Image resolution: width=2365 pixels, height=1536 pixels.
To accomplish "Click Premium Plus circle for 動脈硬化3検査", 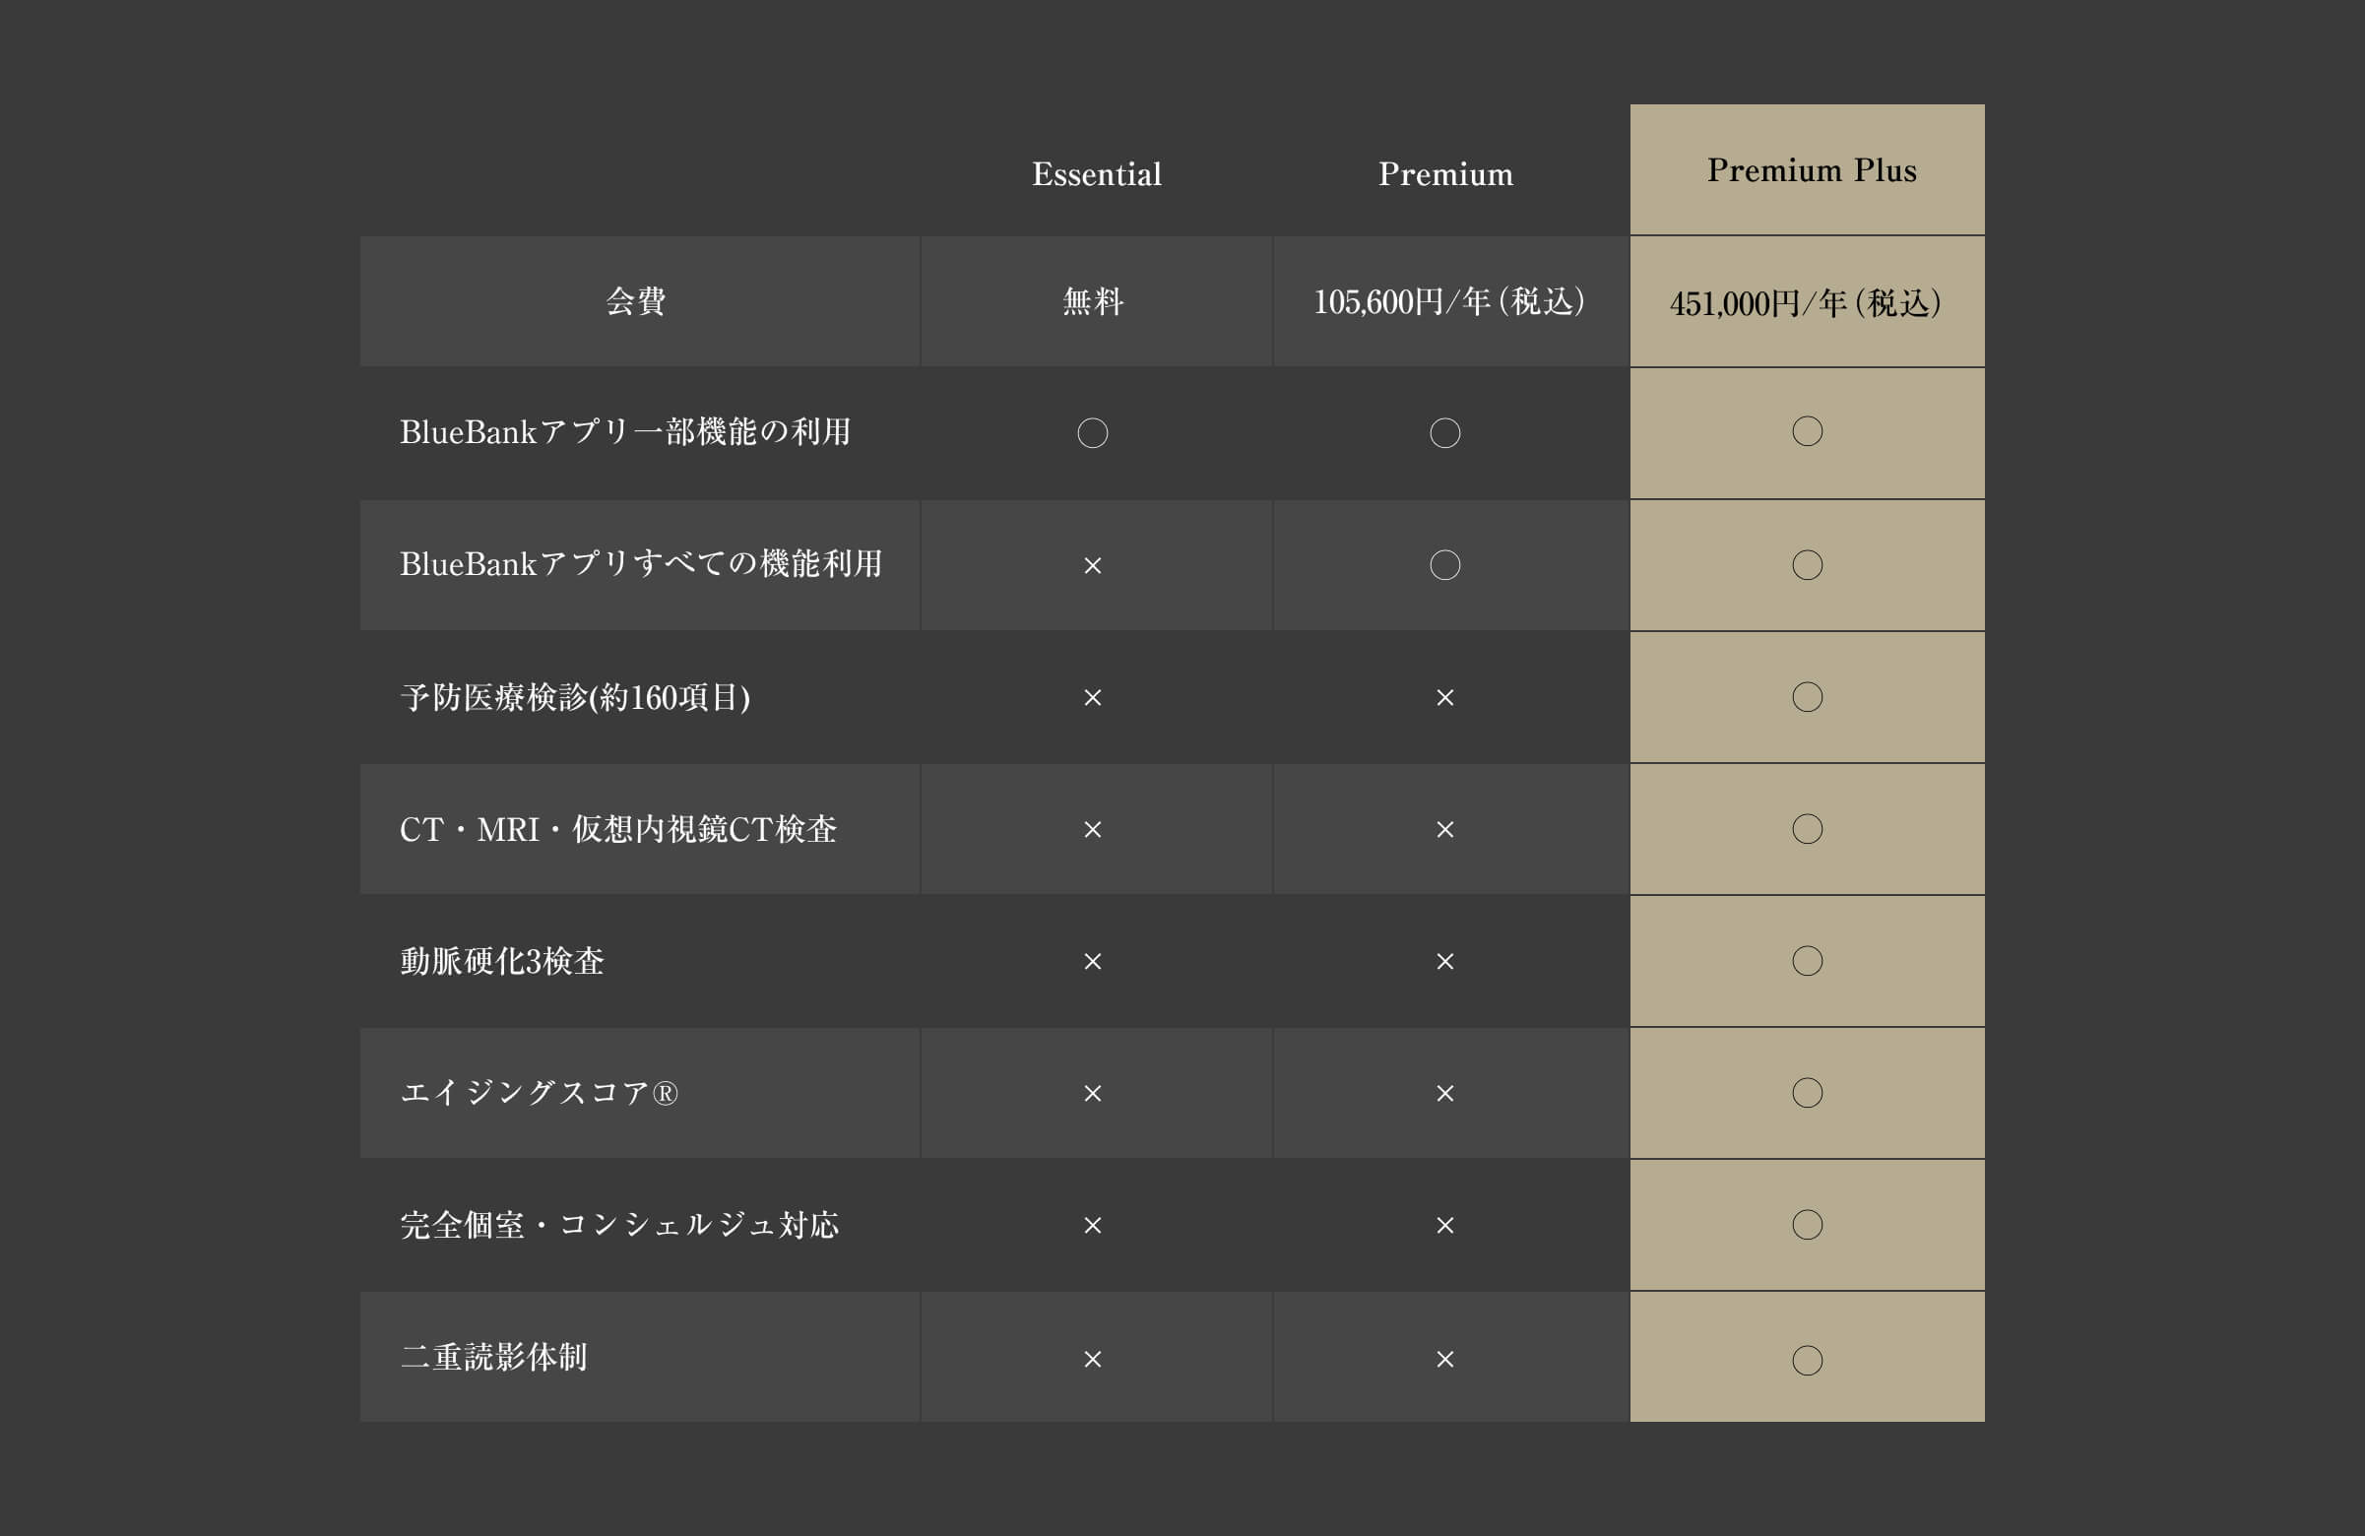I will coord(1807,961).
